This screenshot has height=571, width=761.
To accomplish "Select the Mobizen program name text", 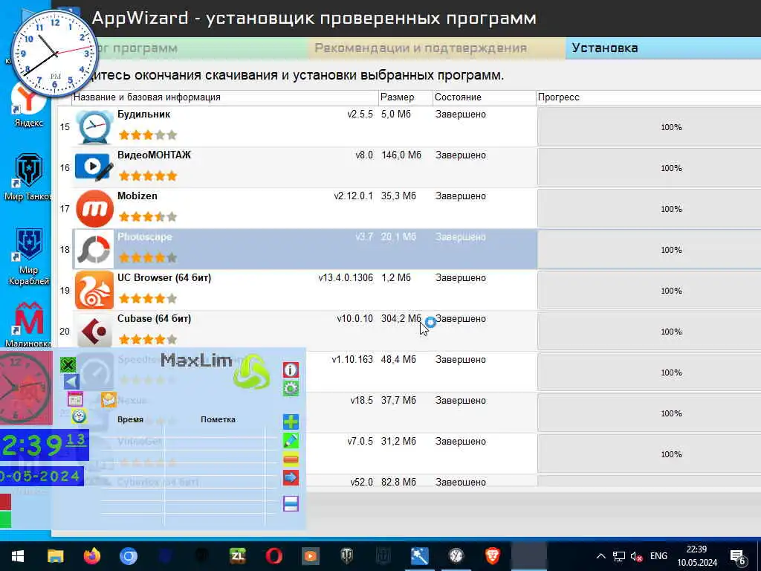I will [x=137, y=196].
